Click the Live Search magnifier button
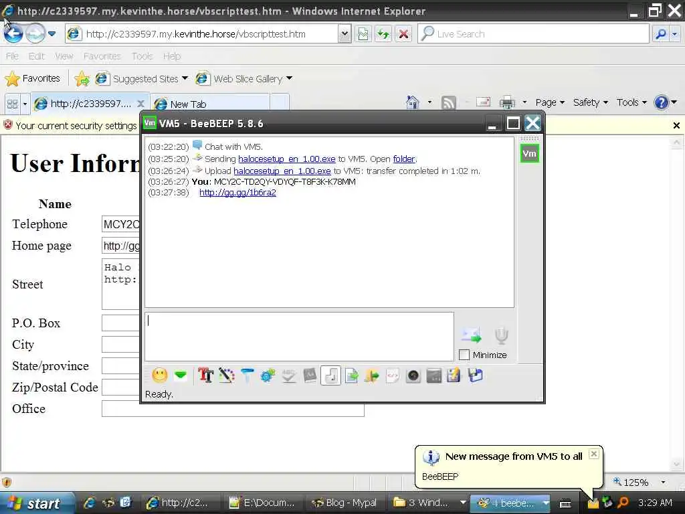 tap(661, 33)
